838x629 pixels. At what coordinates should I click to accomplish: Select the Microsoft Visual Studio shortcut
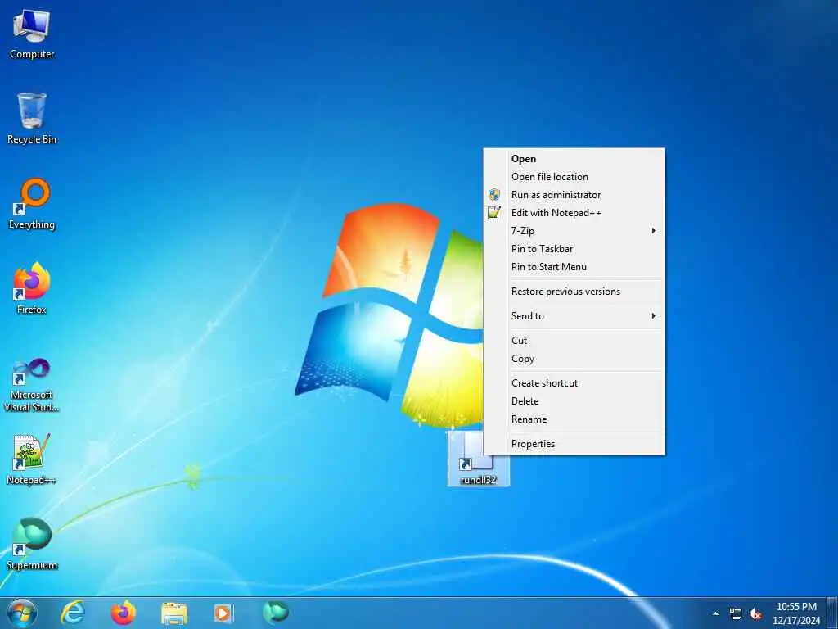pos(32,385)
